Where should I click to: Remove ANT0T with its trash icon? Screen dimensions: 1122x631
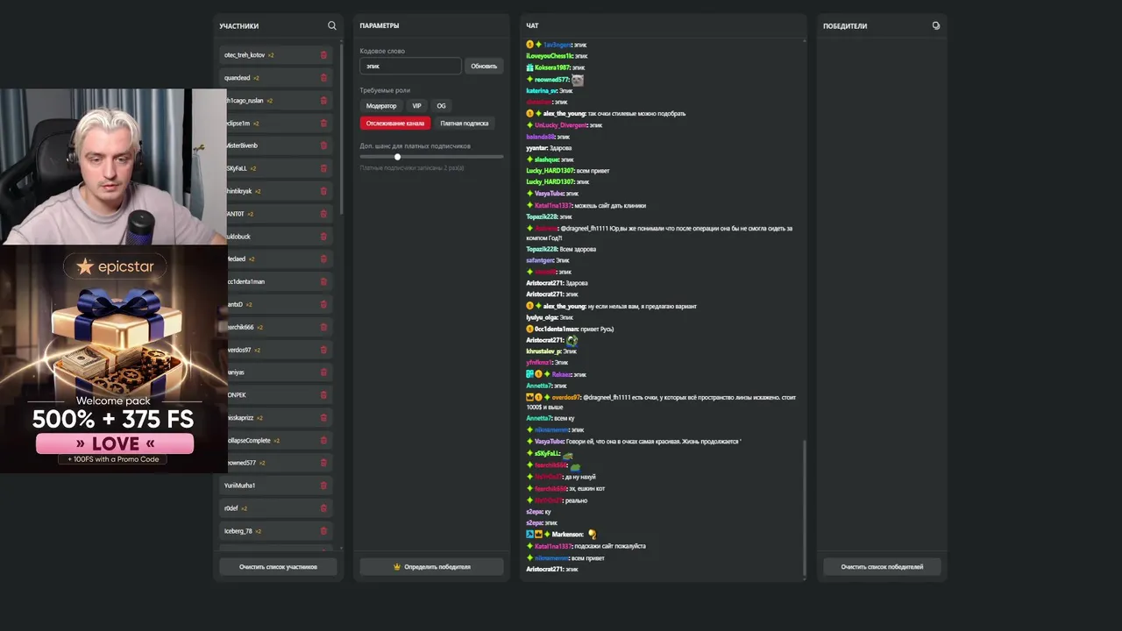click(323, 214)
